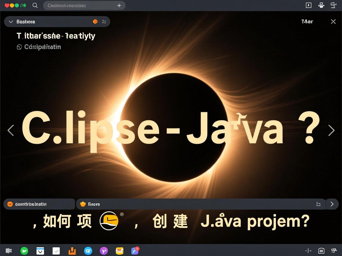Screen dimensions: 342x256
Task: Click the right chevron beside the input bar
Action: (332, 204)
